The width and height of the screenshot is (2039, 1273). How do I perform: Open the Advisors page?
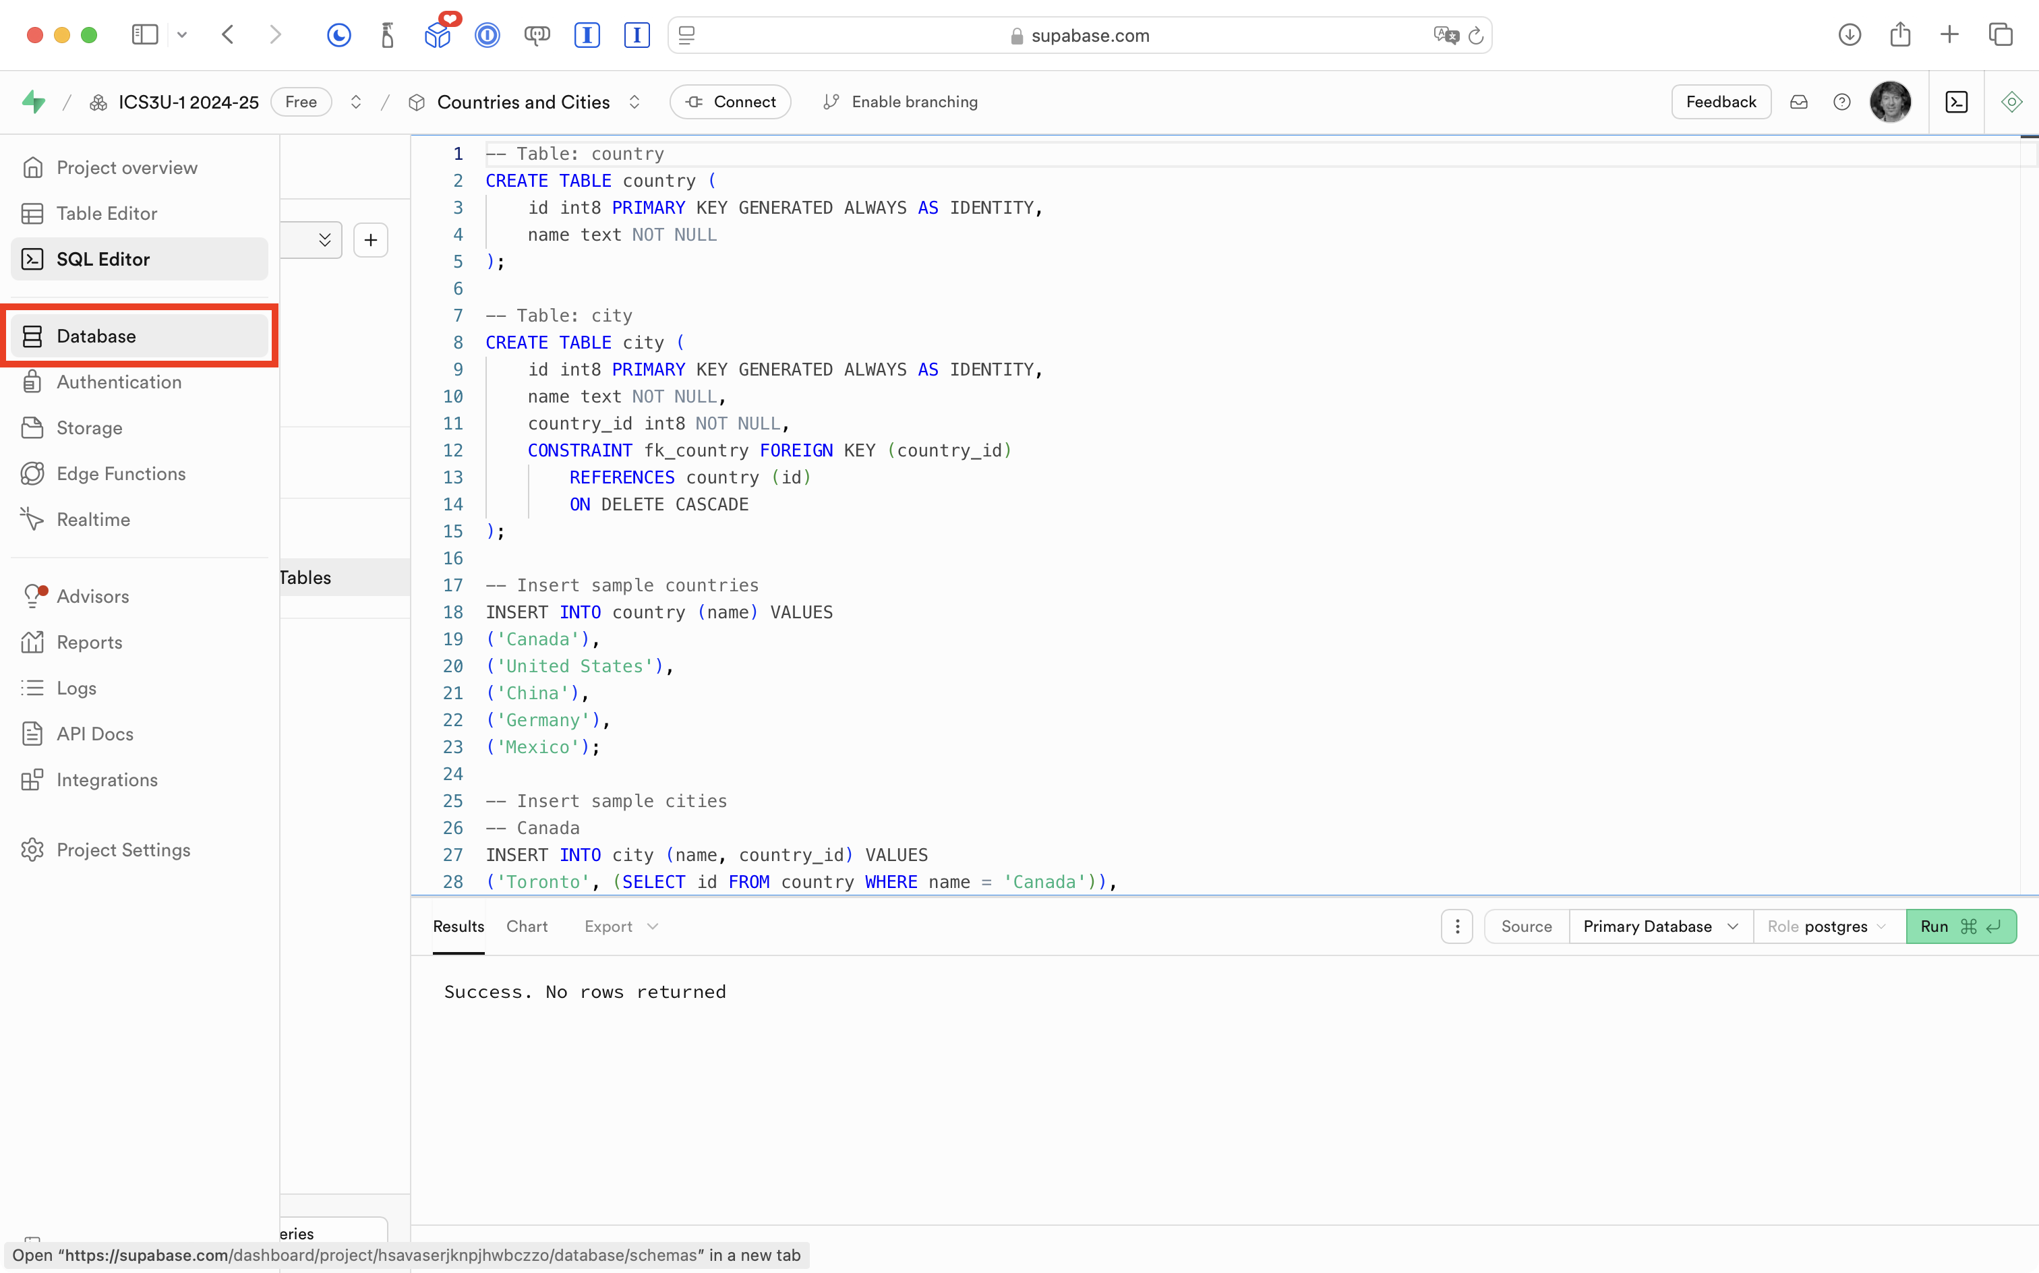tap(92, 596)
